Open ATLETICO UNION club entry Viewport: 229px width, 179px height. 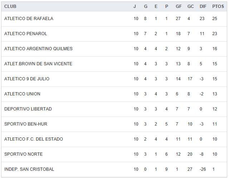pos(22,94)
